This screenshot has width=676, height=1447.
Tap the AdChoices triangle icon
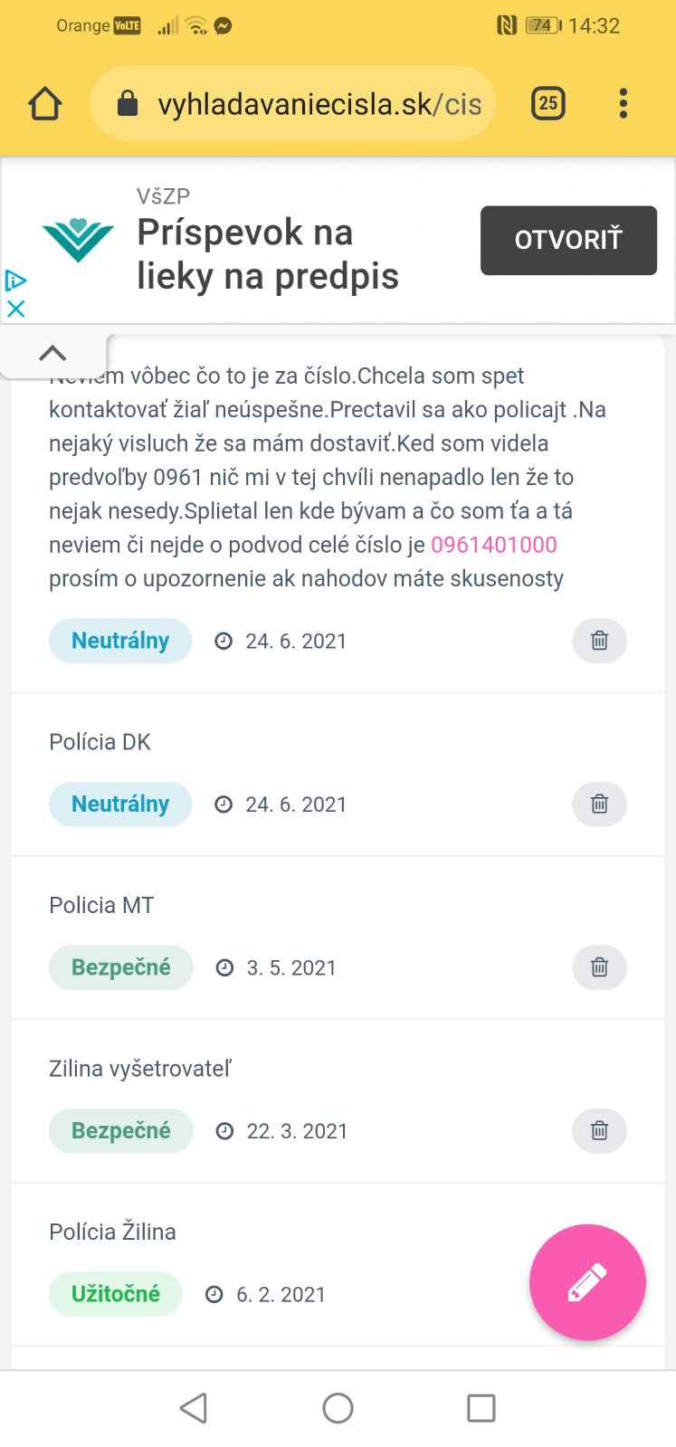(15, 281)
